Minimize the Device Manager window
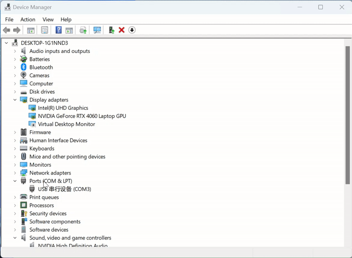The height and width of the screenshot is (258, 352). (299, 7)
